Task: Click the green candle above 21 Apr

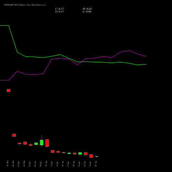Action: point(80,153)
